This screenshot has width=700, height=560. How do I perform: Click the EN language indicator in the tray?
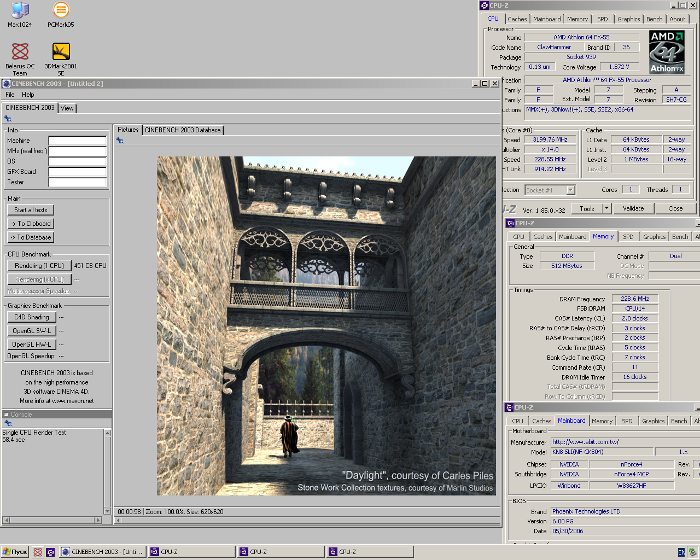coord(681,552)
